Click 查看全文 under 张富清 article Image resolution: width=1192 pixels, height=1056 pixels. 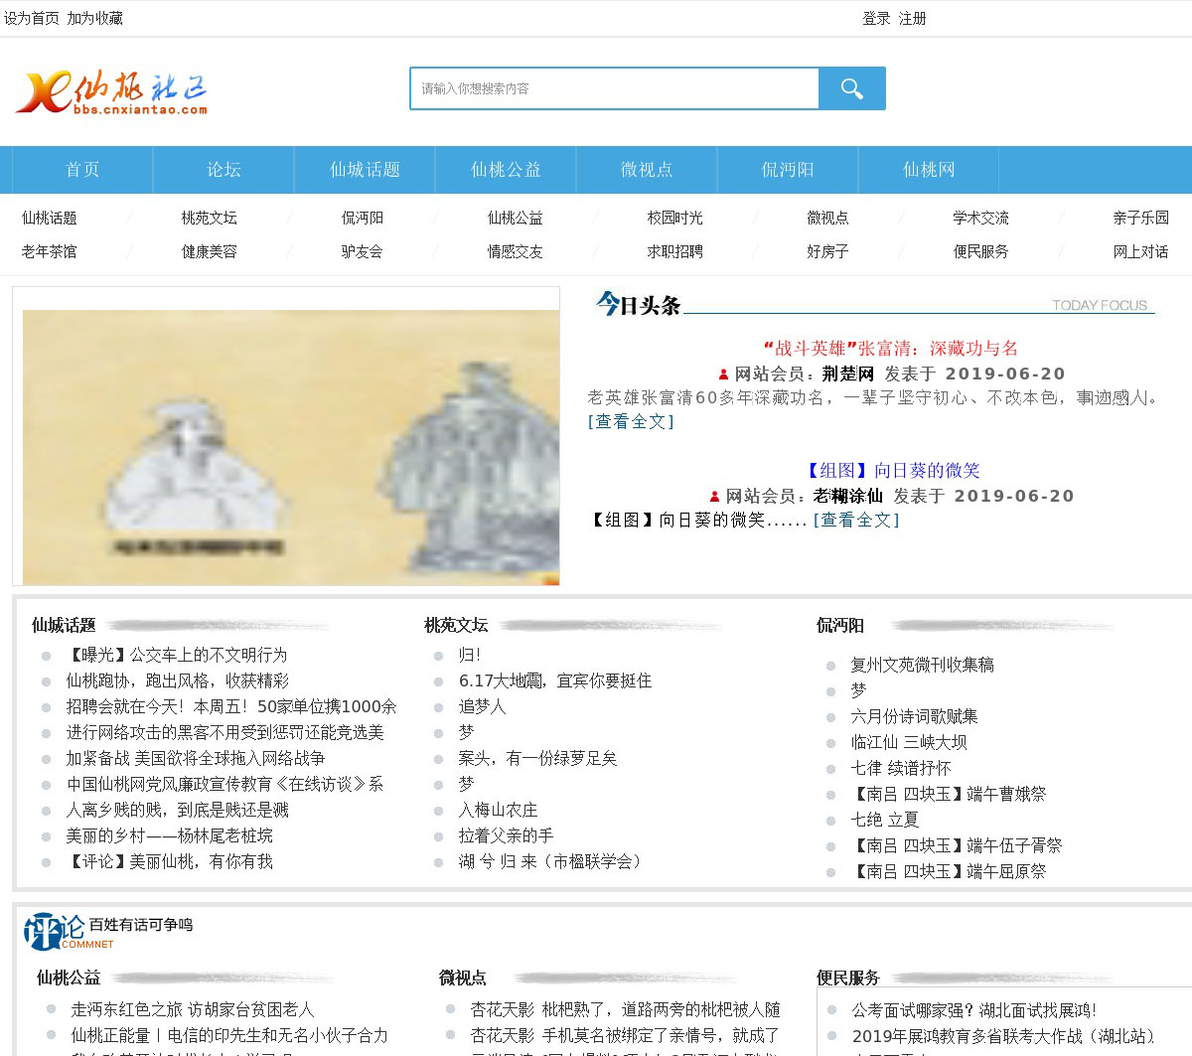(x=631, y=422)
